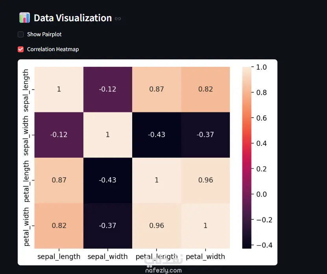Click the nafezly.com watermark
This screenshot has width=327, height=274.
(x=164, y=270)
